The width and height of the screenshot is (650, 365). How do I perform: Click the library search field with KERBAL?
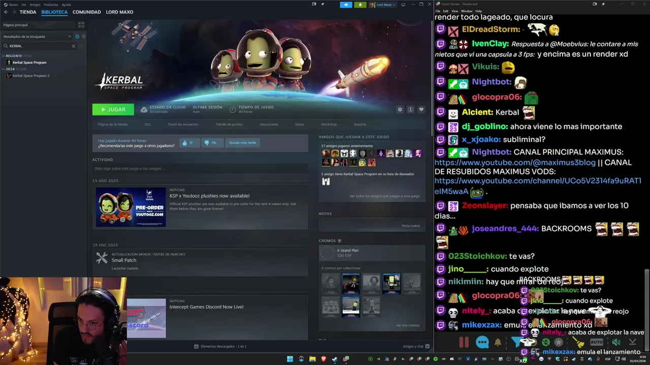(x=38, y=46)
